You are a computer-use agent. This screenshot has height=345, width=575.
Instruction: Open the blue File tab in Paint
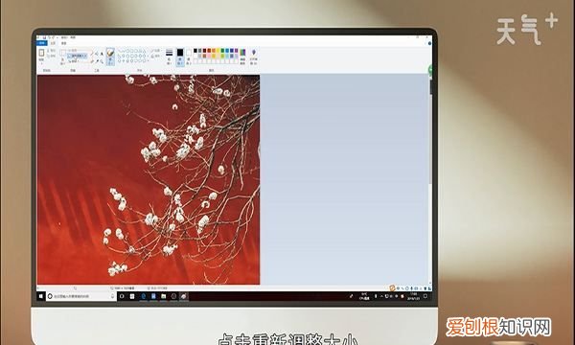pyautogui.click(x=42, y=43)
